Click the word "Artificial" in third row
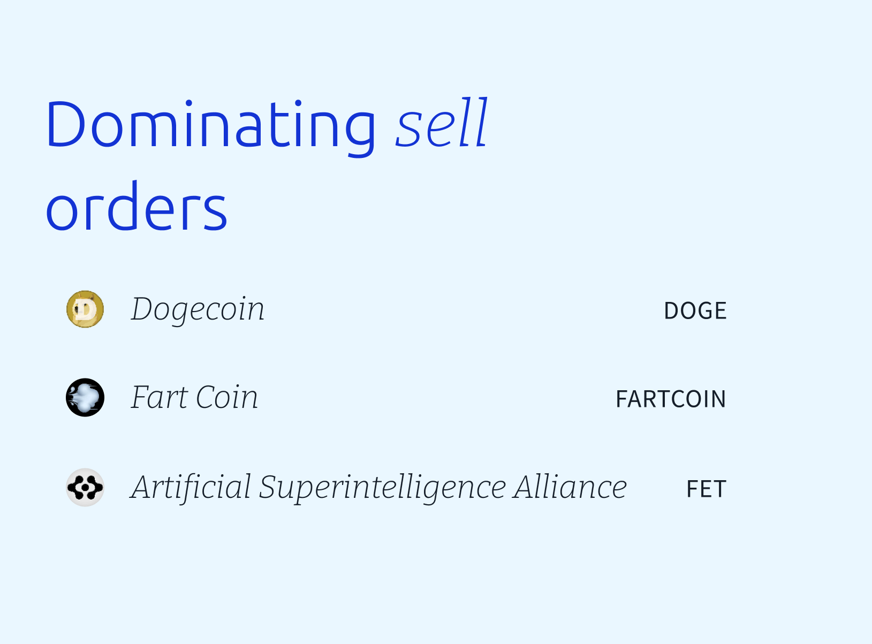Image resolution: width=872 pixels, height=644 pixels. (x=191, y=488)
